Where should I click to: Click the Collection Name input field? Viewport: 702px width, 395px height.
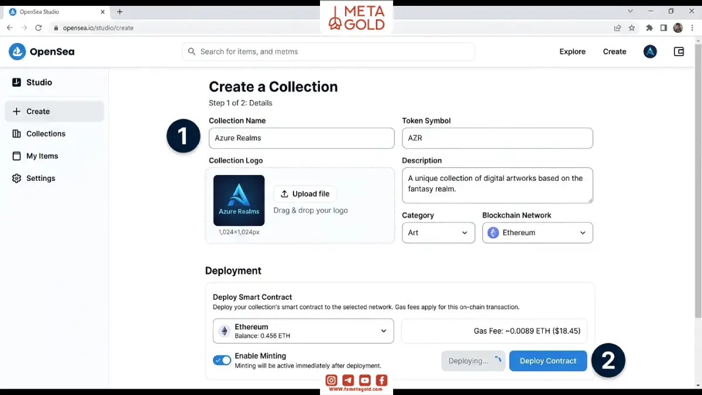tap(301, 138)
